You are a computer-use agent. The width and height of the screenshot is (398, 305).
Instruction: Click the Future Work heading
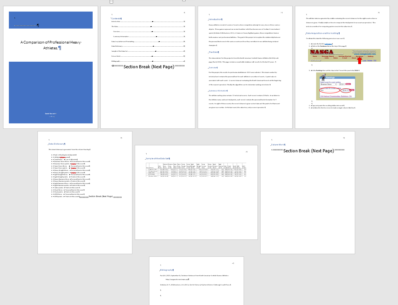pos(278,145)
